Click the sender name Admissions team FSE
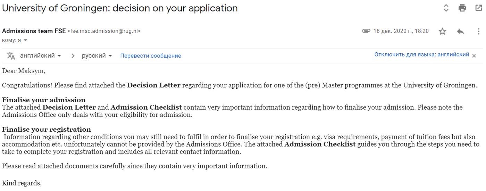The height and width of the screenshot is (191, 486). pyautogui.click(x=34, y=31)
